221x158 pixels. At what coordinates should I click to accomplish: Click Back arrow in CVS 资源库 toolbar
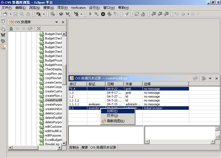click(x=17, y=29)
